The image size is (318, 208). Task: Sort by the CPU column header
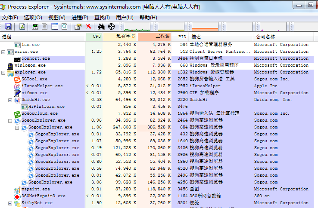click(x=94, y=37)
